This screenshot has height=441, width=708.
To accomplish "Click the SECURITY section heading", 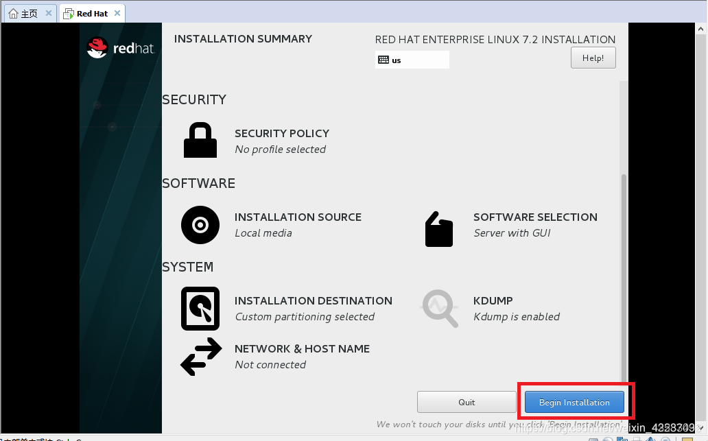I will [194, 99].
